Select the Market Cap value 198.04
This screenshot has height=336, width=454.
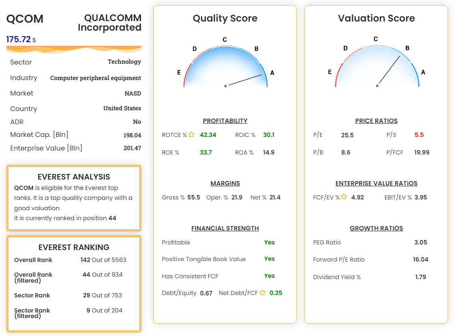(132, 135)
